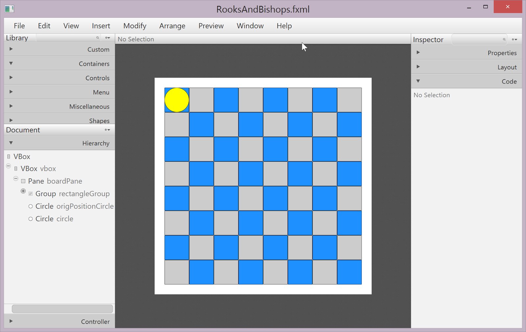Expand the Group rectangleGroup plus badge
526x332 pixels.
click(23, 191)
